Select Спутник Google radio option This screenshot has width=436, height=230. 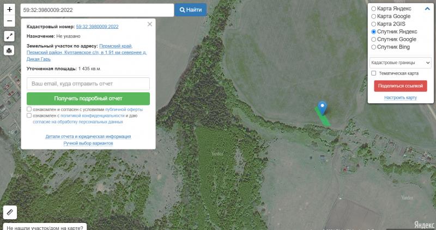pos(373,40)
